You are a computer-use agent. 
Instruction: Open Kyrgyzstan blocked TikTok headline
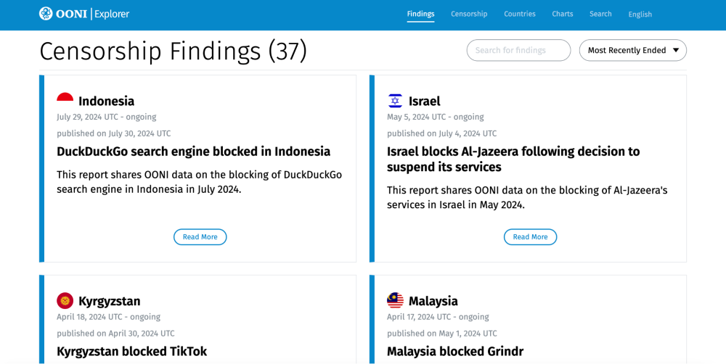(x=131, y=352)
